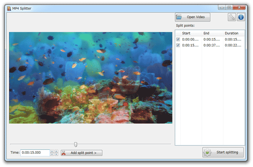The image size is (253, 167).
Task: Select the segment ending at 0:00:37
Action: click(210, 45)
